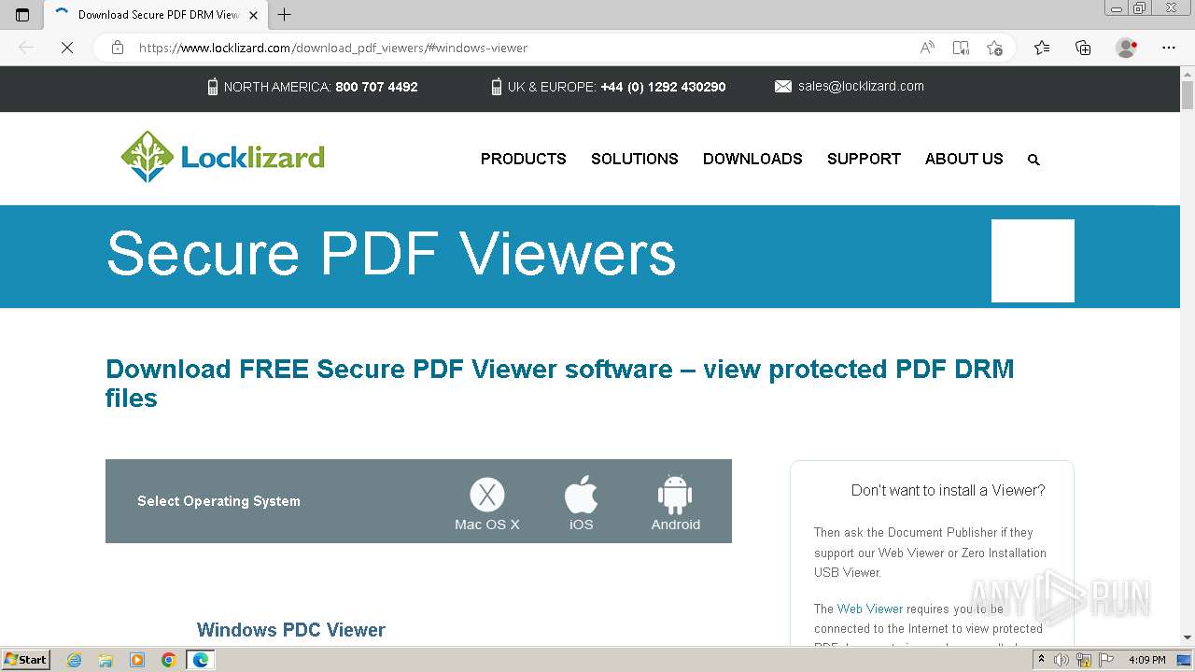1195x672 pixels.
Task: Open Immersive reader icon in address bar
Action: click(961, 48)
